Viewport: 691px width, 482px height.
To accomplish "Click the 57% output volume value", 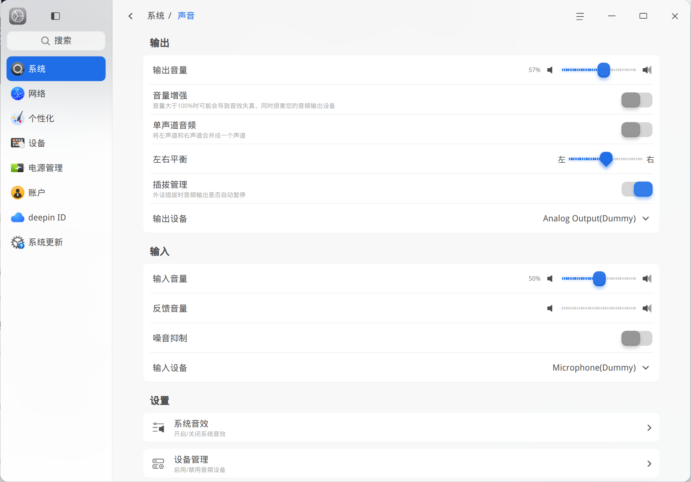I will [534, 70].
